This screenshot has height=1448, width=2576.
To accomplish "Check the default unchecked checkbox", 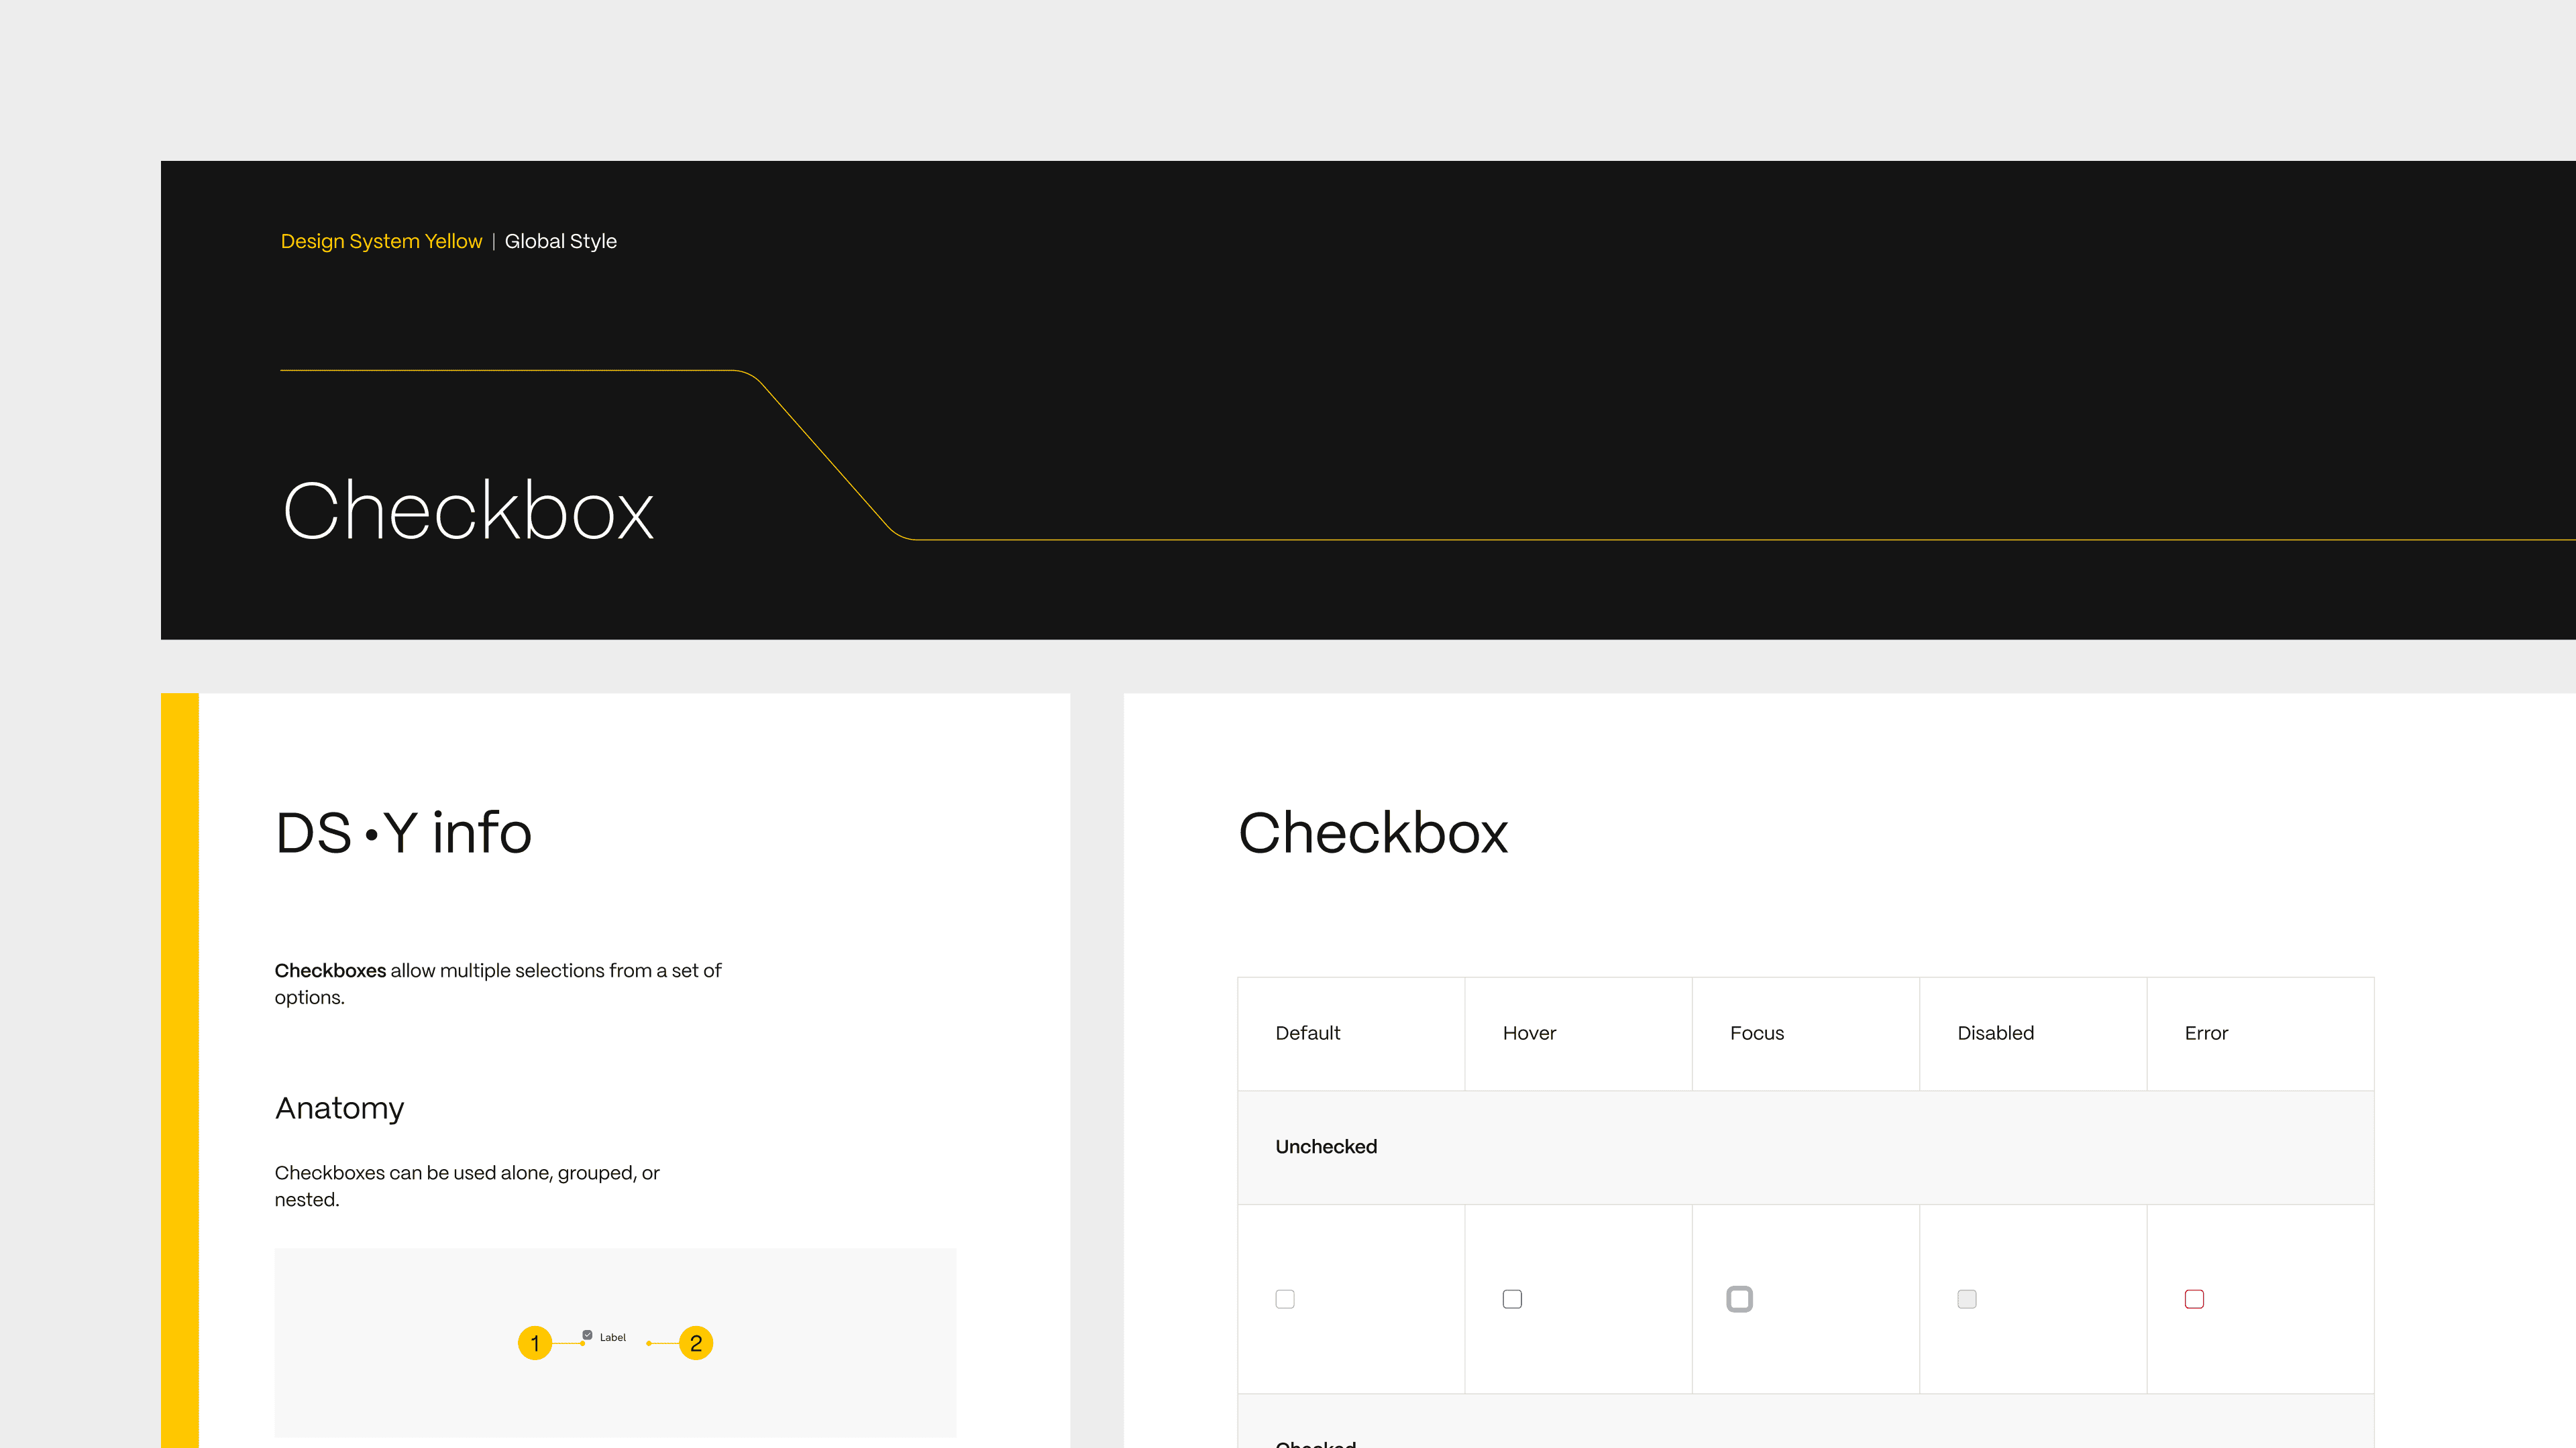I will coord(1285,1299).
